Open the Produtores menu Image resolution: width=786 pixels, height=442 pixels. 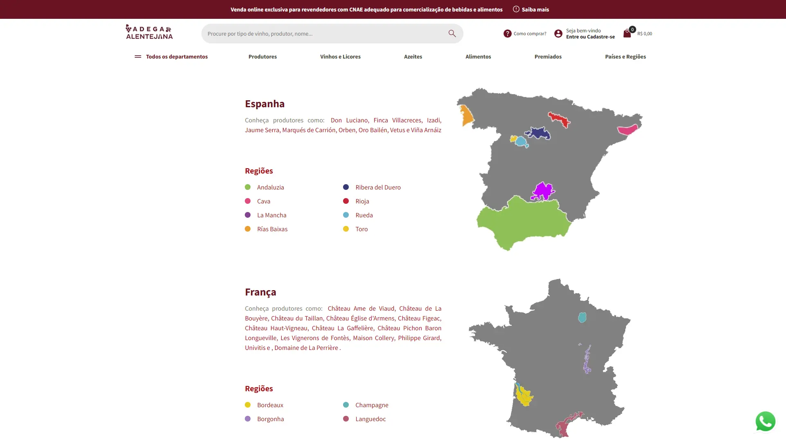[262, 56]
